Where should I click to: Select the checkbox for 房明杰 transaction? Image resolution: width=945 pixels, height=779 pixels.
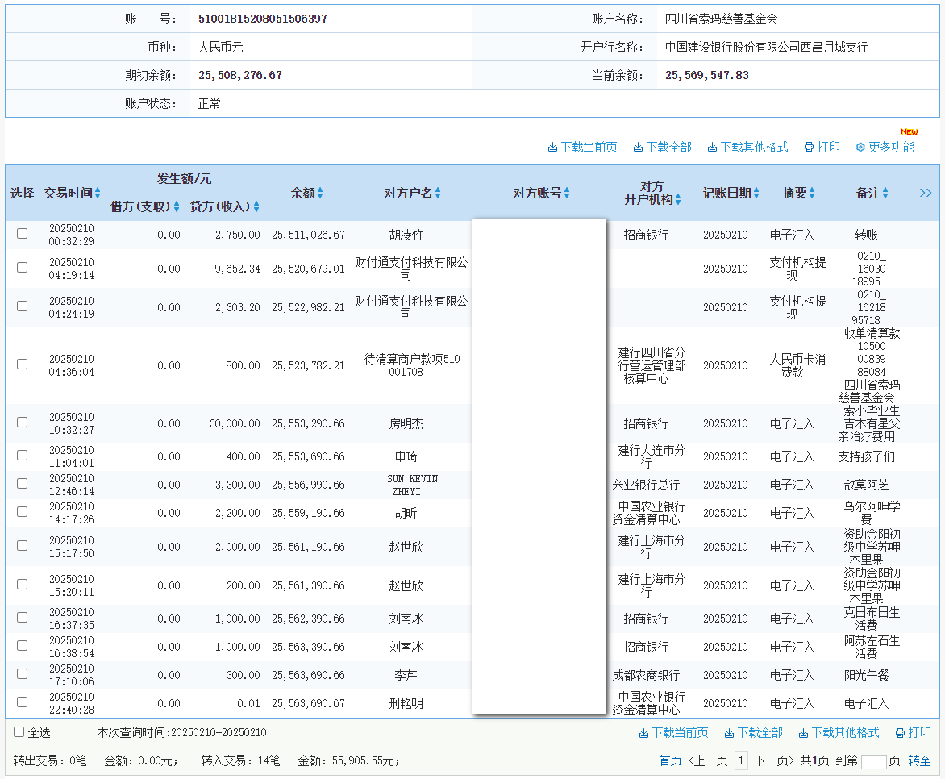(23, 422)
